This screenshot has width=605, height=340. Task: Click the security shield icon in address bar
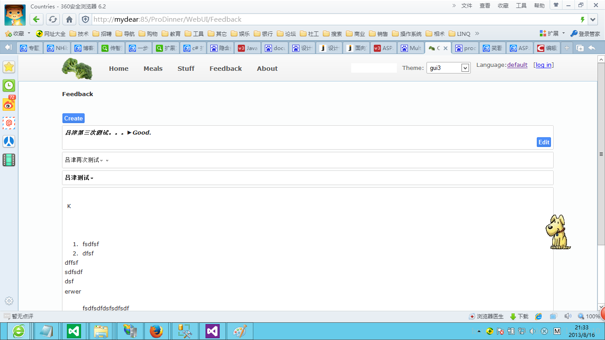(85, 19)
